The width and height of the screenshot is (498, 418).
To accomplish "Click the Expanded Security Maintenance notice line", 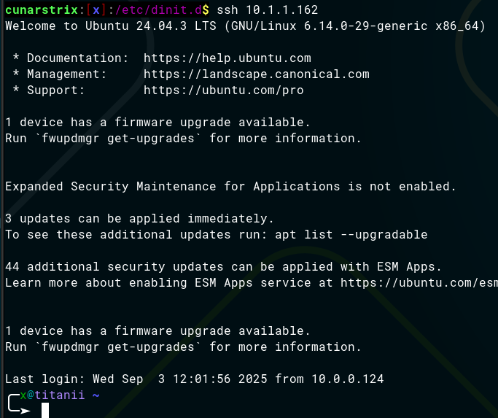I will click(x=230, y=186).
